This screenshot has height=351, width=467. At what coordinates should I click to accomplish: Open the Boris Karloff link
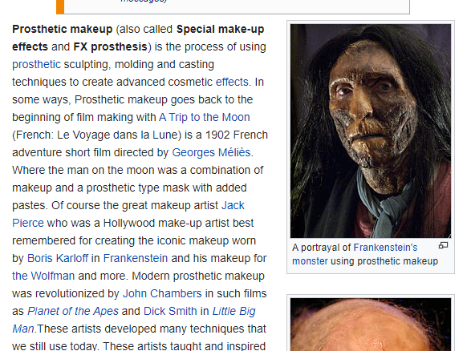pyautogui.click(x=58, y=258)
